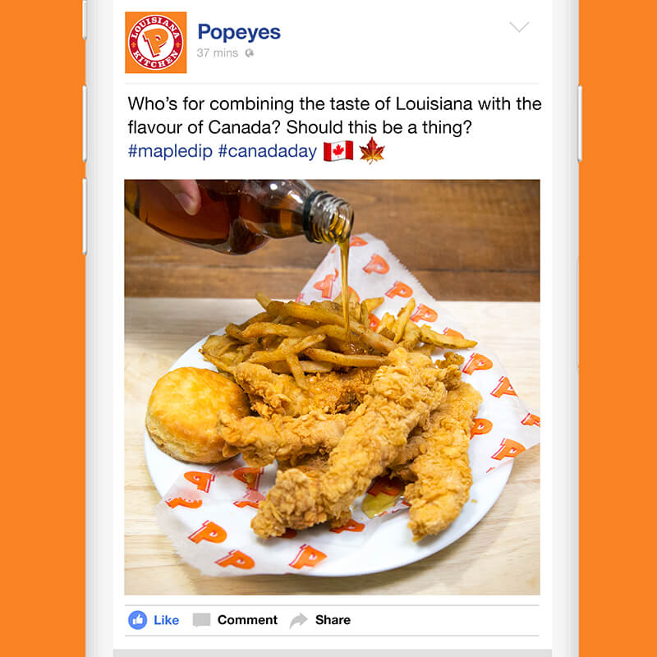Click the Popeyes page name link
The height and width of the screenshot is (657, 657).
[239, 33]
